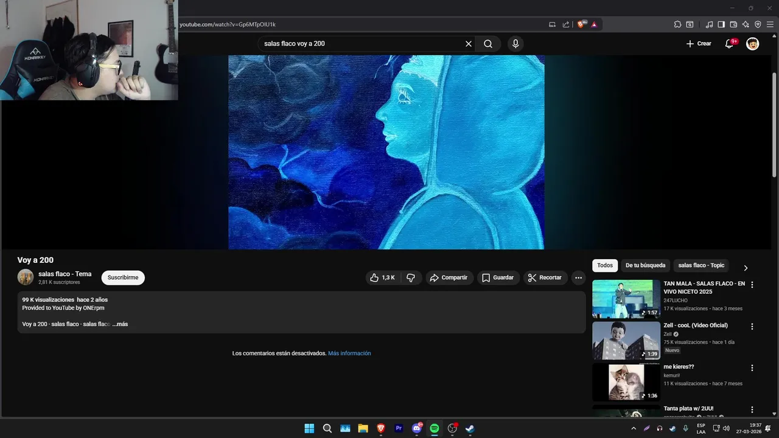This screenshot has height=438, width=779.
Task: Open the Más información link
Action: [349, 353]
